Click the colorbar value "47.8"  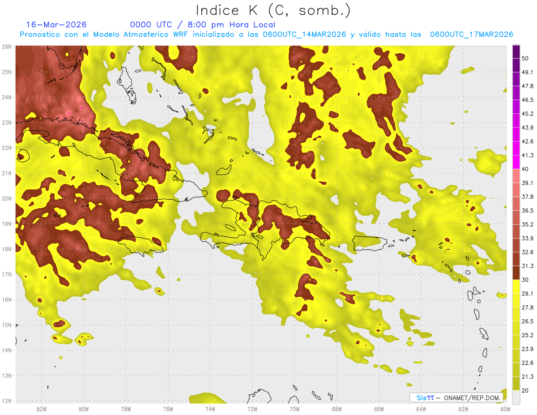pyautogui.click(x=528, y=86)
